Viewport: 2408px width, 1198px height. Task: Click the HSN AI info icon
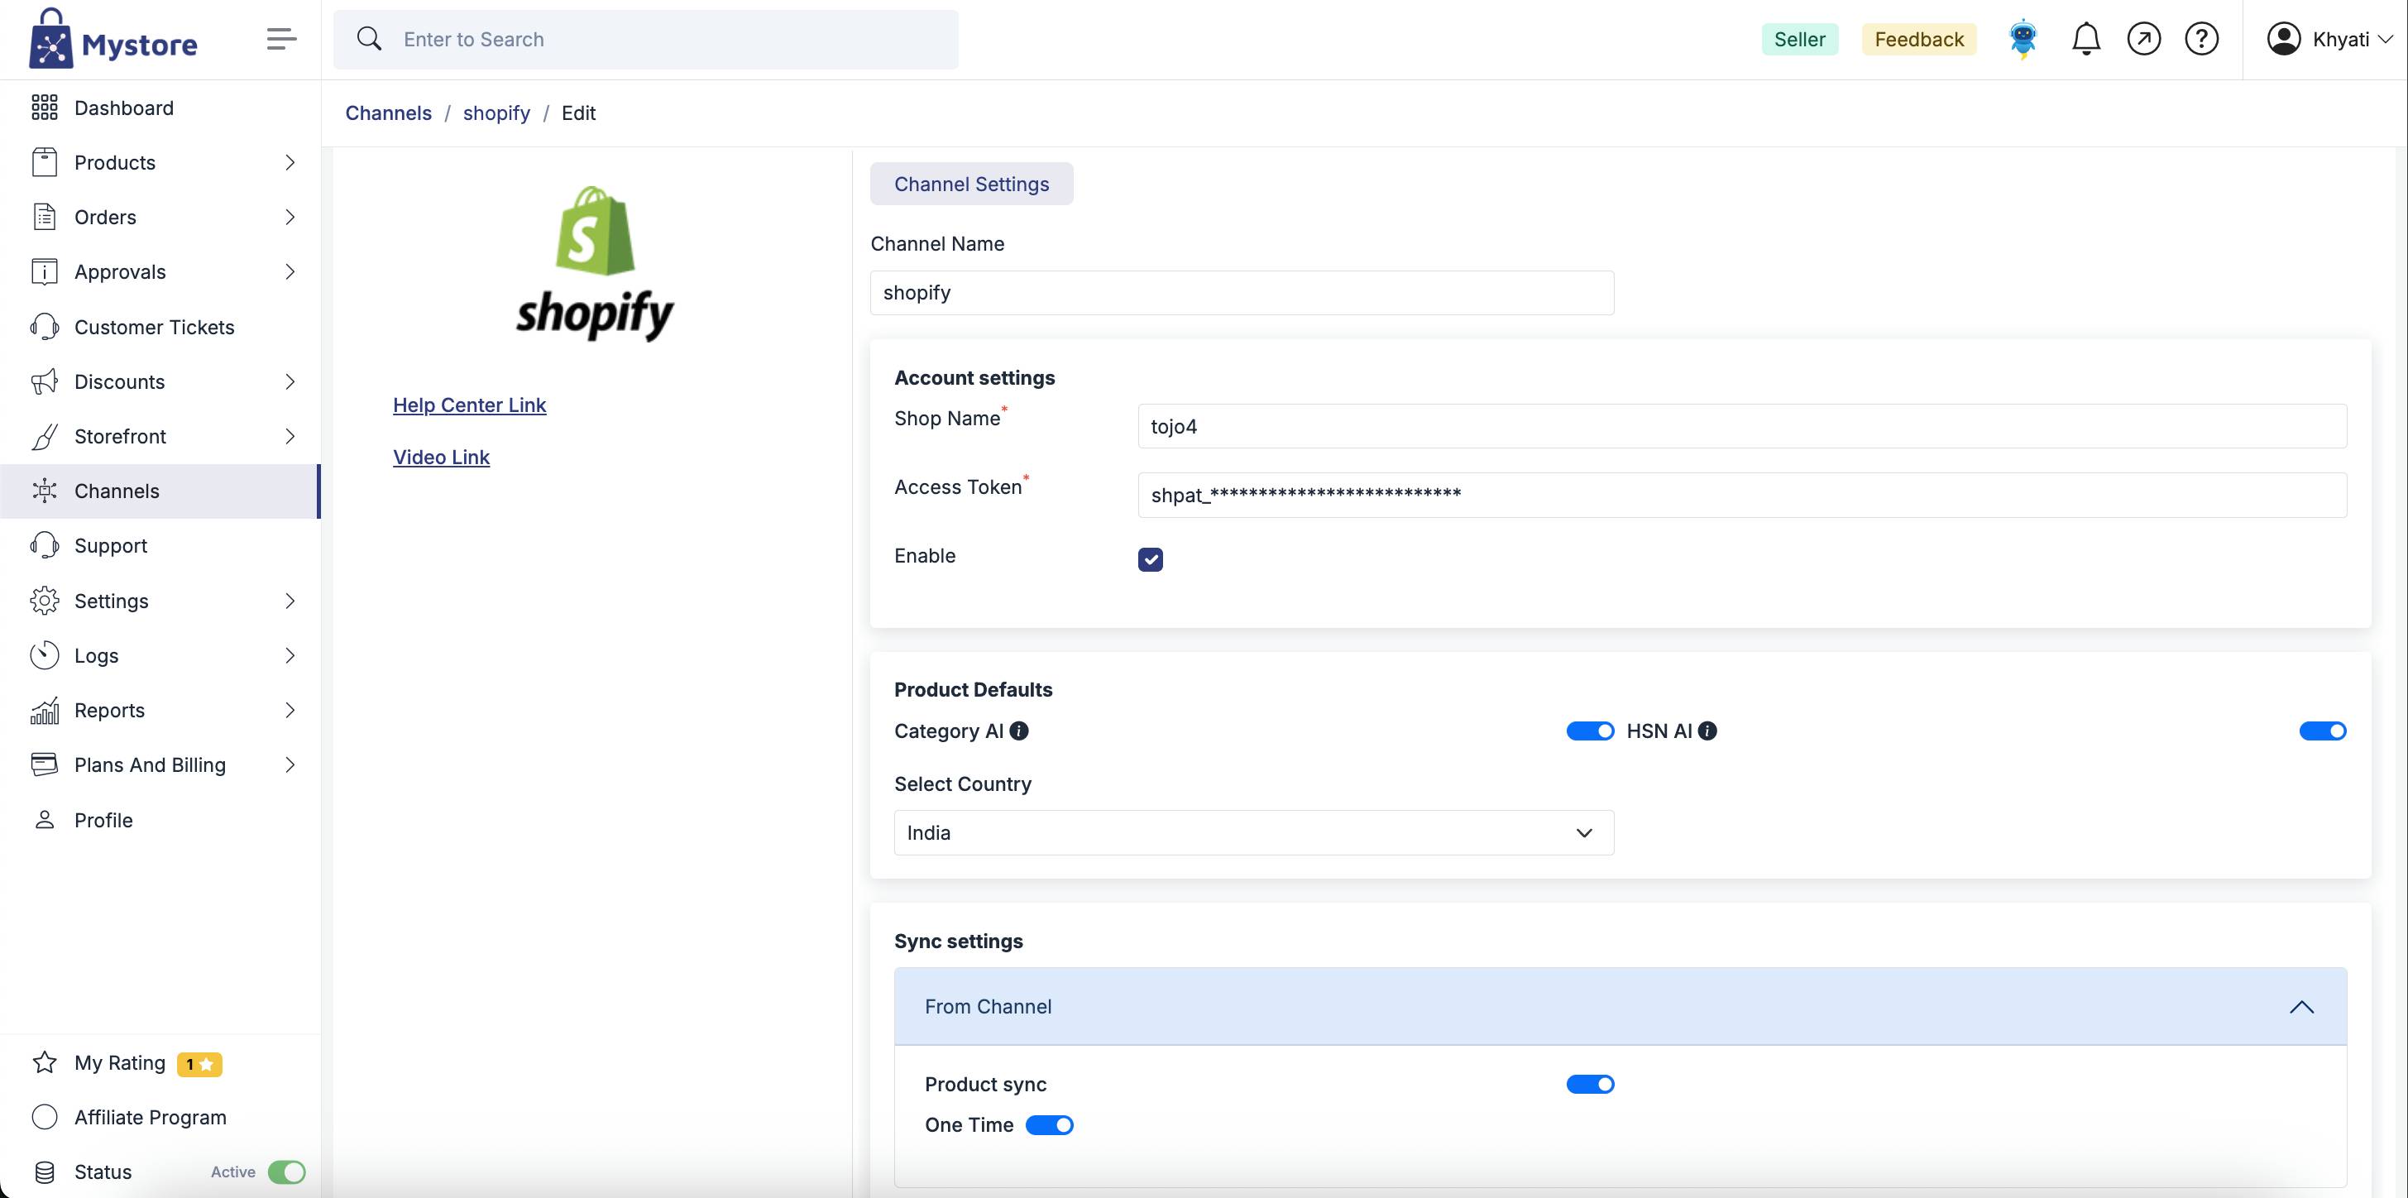coord(1707,731)
